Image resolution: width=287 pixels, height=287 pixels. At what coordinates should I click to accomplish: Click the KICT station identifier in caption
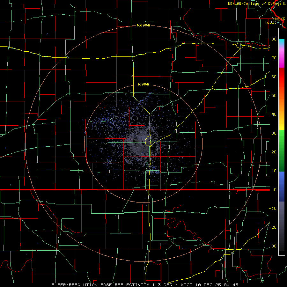coord(187,285)
